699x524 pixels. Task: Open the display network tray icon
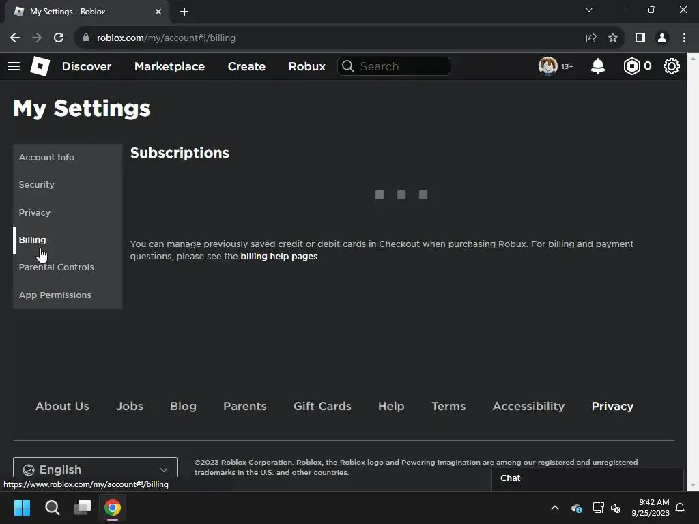click(598, 508)
